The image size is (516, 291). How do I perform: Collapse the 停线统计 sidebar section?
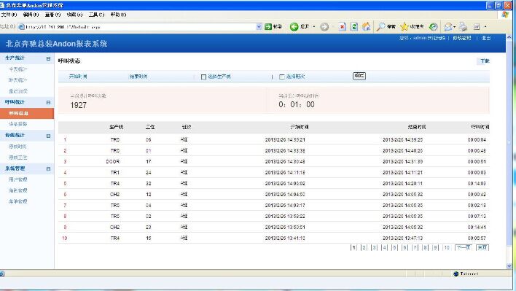coord(48,136)
